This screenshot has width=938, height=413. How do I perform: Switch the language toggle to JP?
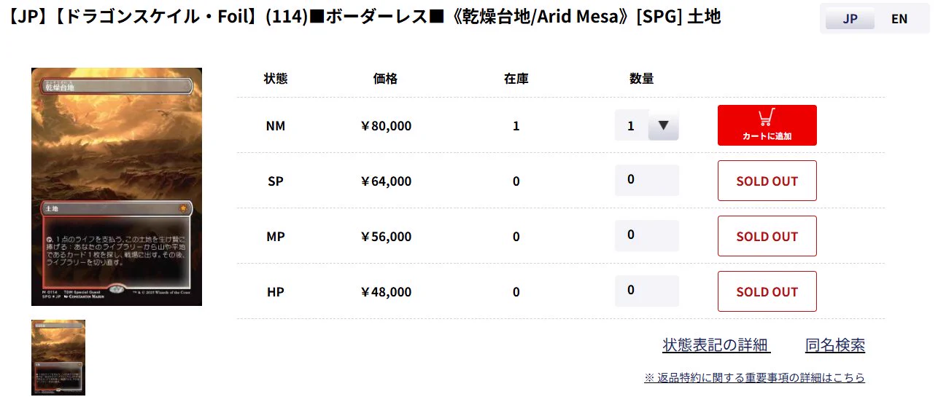pos(850,19)
